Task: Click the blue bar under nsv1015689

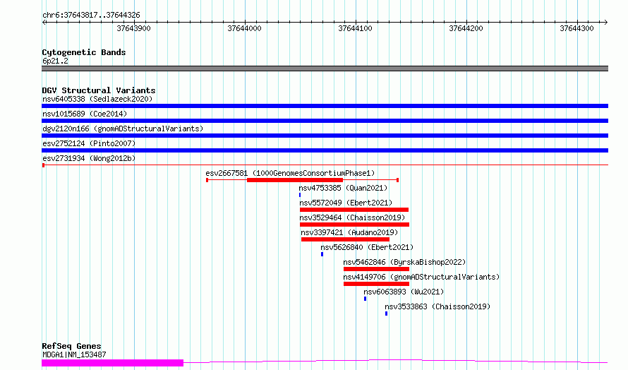Action: [x=325, y=121]
